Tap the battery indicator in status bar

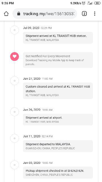coord(97,3)
